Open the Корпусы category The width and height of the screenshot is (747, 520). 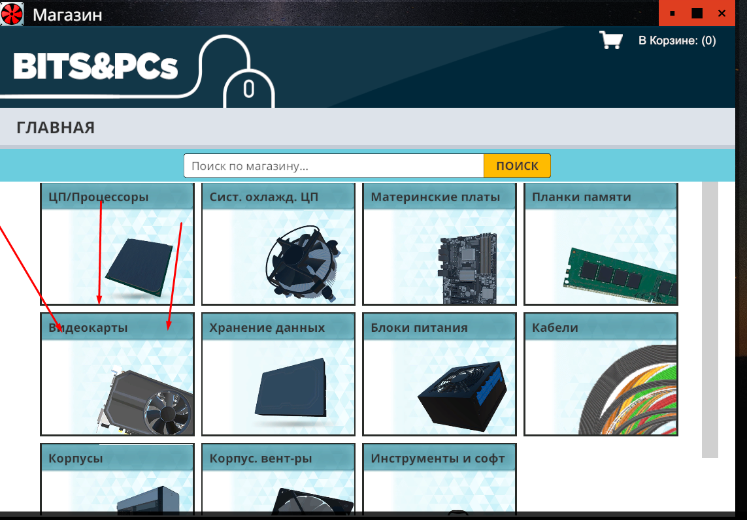[x=117, y=479]
